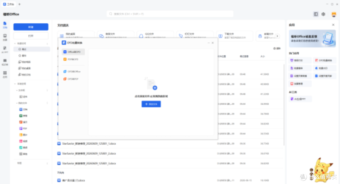The height and width of the screenshot is (184, 340).
Task: Click the search files input box
Action: pos(170,14)
